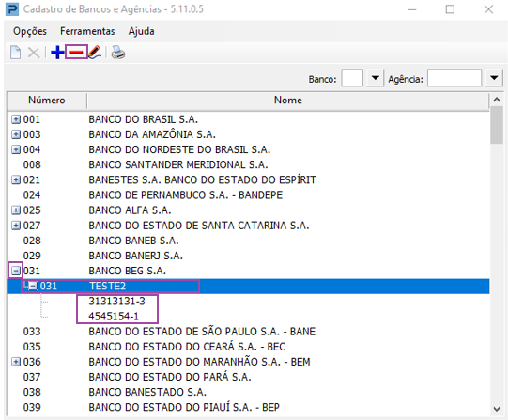Image resolution: width=508 pixels, height=420 pixels.
Task: Open the Ajuda menu
Action: [x=141, y=31]
